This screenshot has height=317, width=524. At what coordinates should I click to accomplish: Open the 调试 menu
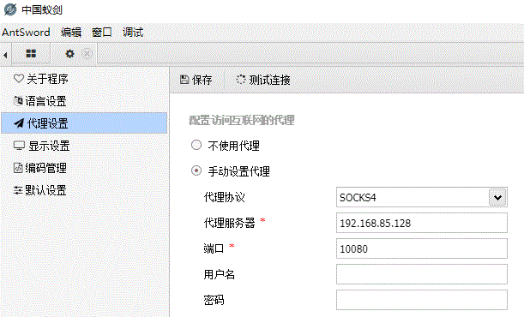tap(133, 33)
